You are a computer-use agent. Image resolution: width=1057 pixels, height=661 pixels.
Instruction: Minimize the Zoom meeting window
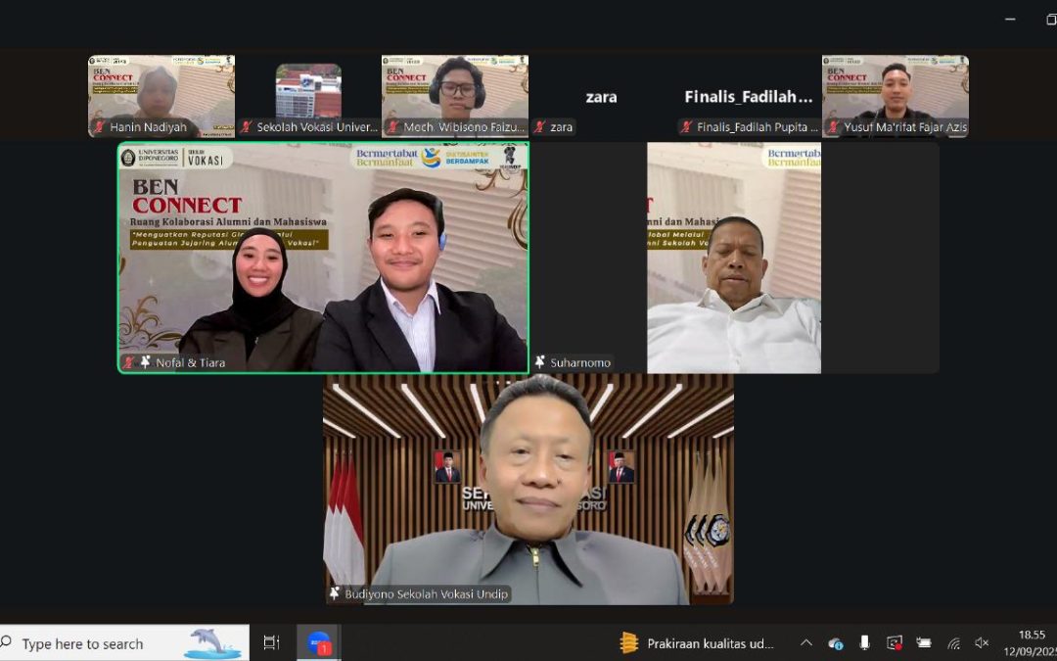point(1010,20)
